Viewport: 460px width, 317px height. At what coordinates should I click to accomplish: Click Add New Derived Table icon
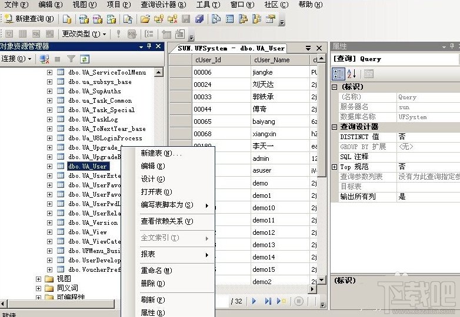point(180,34)
